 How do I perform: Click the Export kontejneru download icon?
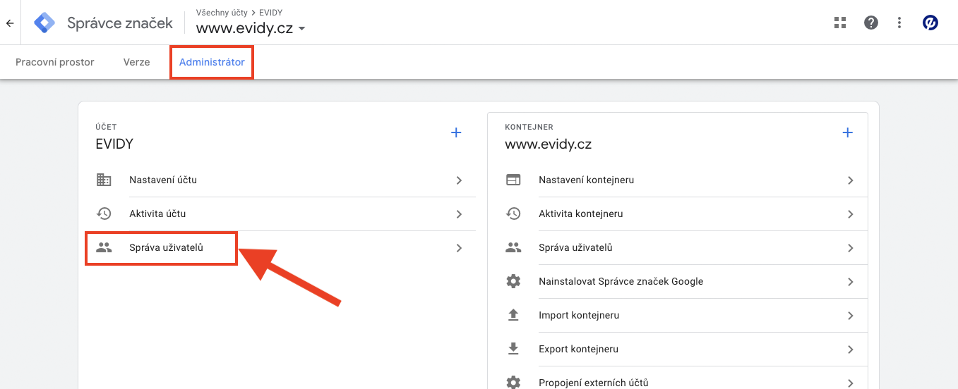pos(513,349)
